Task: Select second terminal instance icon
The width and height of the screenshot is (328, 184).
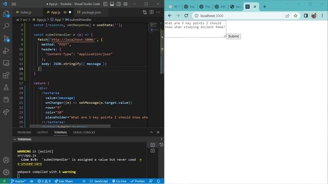Action: click(153, 151)
